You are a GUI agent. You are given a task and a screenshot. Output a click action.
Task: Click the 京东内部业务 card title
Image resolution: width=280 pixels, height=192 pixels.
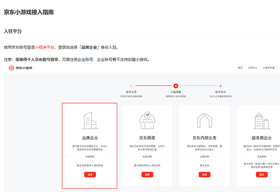pos(205,138)
